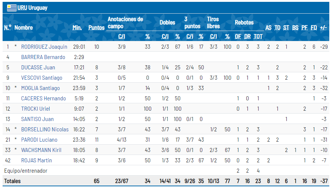Image resolution: width=333 pixels, height=190 pixels.
Task: Click the Equipo/entrenador row label
Action: pos(26,171)
